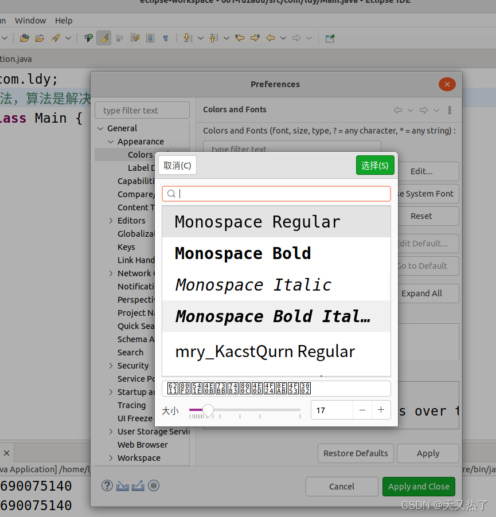
Task: Select Search in Preferences tree
Action: tap(130, 352)
